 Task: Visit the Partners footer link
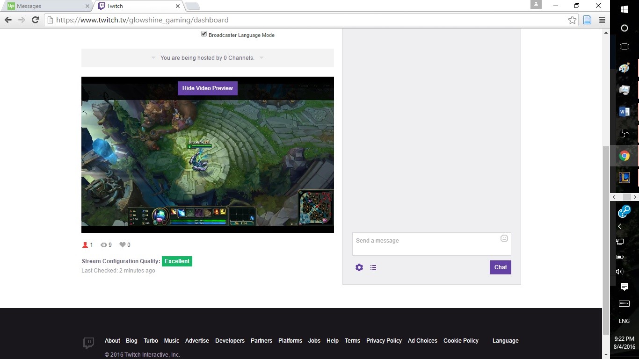(x=261, y=341)
